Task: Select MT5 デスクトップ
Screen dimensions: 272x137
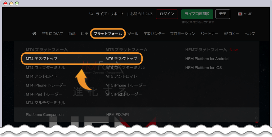Action: point(121,59)
